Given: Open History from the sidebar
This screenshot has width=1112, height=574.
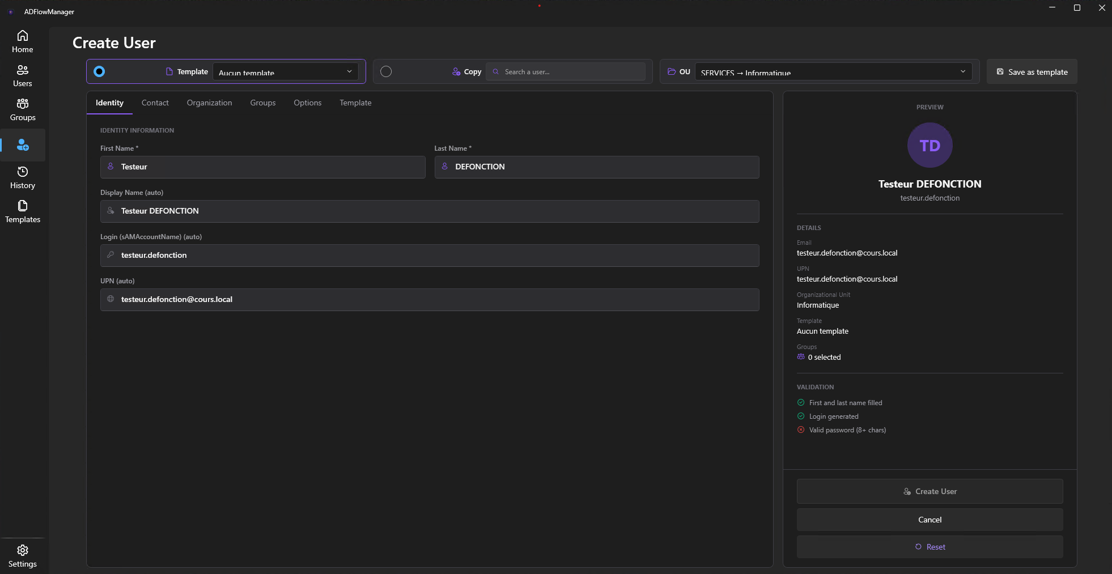Looking at the screenshot, I should tap(23, 178).
